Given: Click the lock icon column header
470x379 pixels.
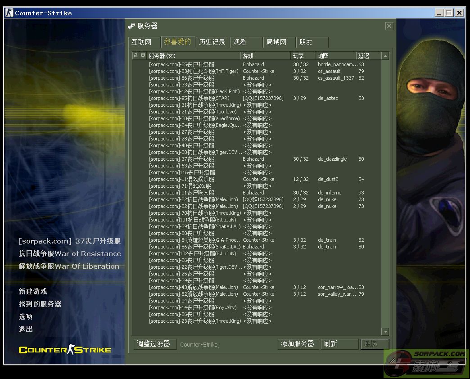Looking at the screenshot, I should [x=136, y=55].
